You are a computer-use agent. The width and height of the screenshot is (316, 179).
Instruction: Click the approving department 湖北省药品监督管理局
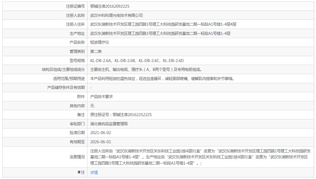click(x=109, y=124)
